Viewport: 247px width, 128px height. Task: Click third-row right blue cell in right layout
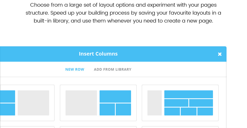[205, 111]
